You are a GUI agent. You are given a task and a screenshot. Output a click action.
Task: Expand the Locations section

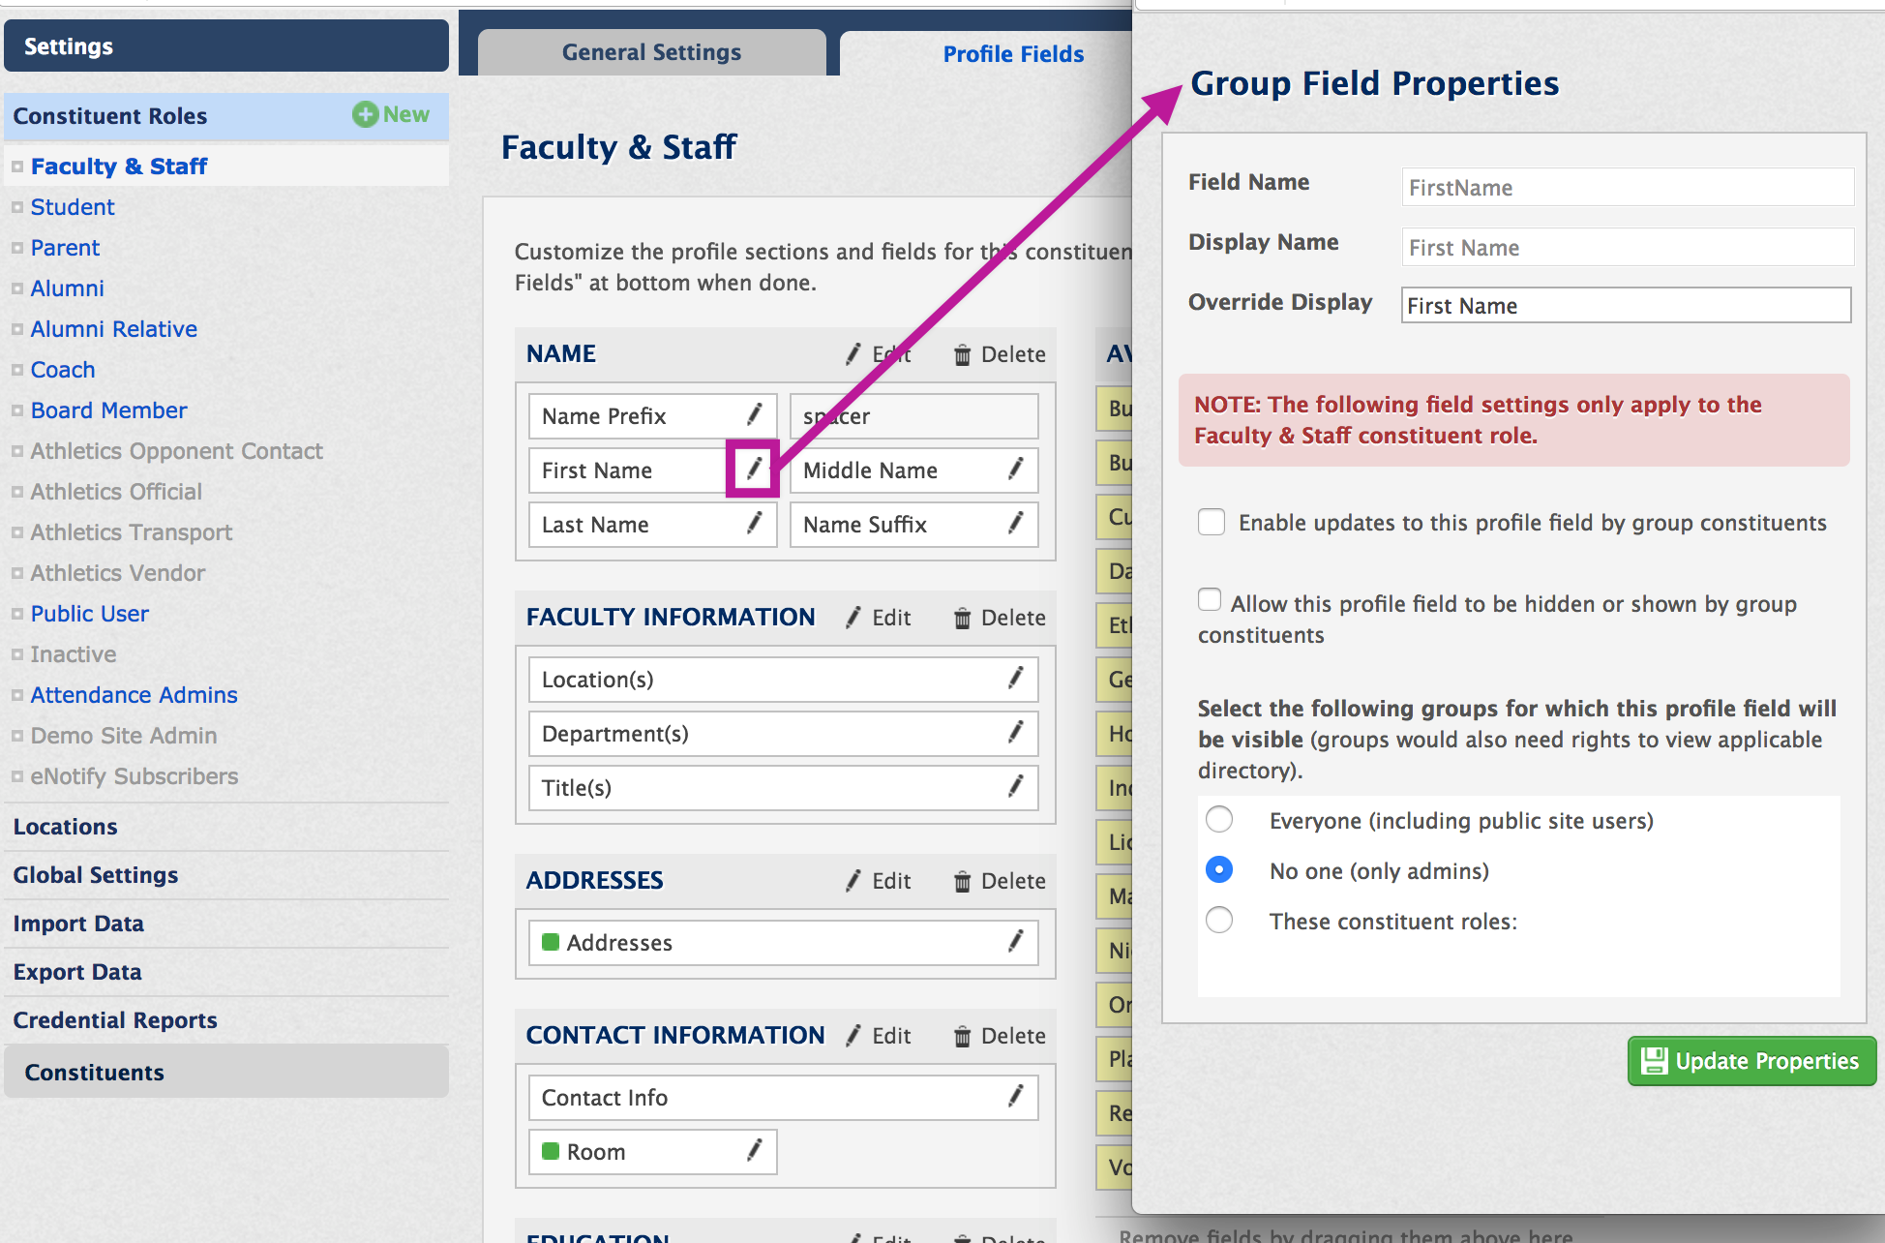64,827
